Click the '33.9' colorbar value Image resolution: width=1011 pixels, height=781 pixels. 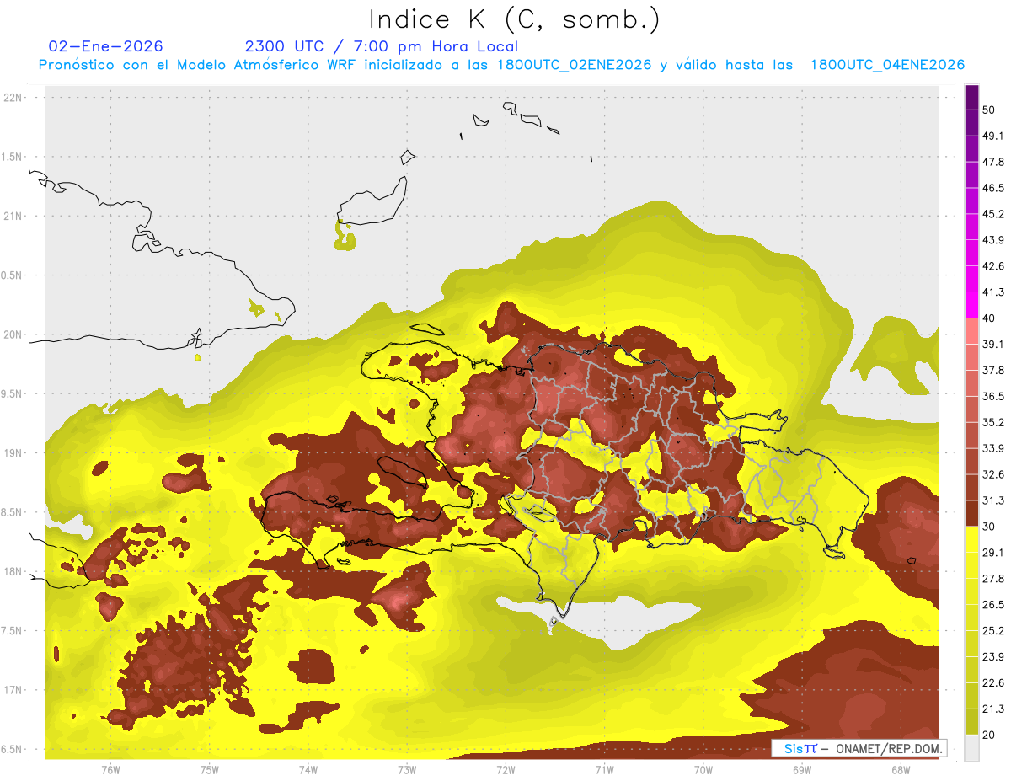point(993,448)
